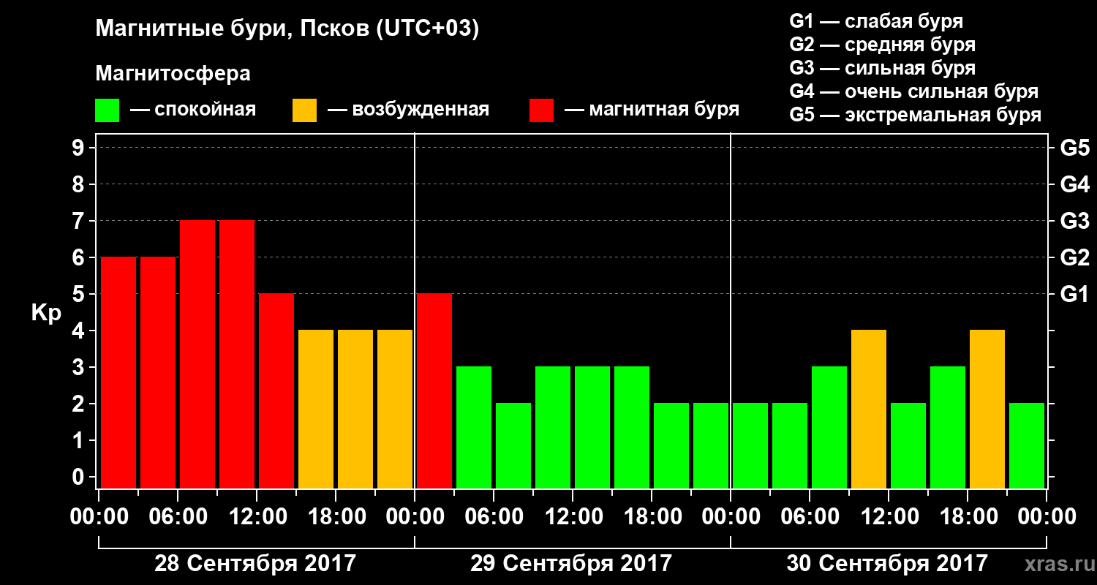Screen dimensions: 1097x585
Task: Click legend line 'G3 — сильная буря'
Action: click(x=883, y=68)
